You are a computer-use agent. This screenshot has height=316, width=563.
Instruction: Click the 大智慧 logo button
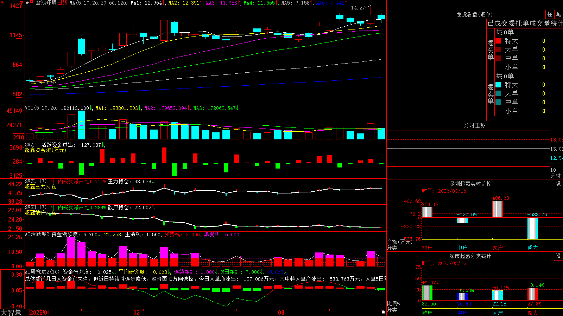pyautogui.click(x=11, y=312)
